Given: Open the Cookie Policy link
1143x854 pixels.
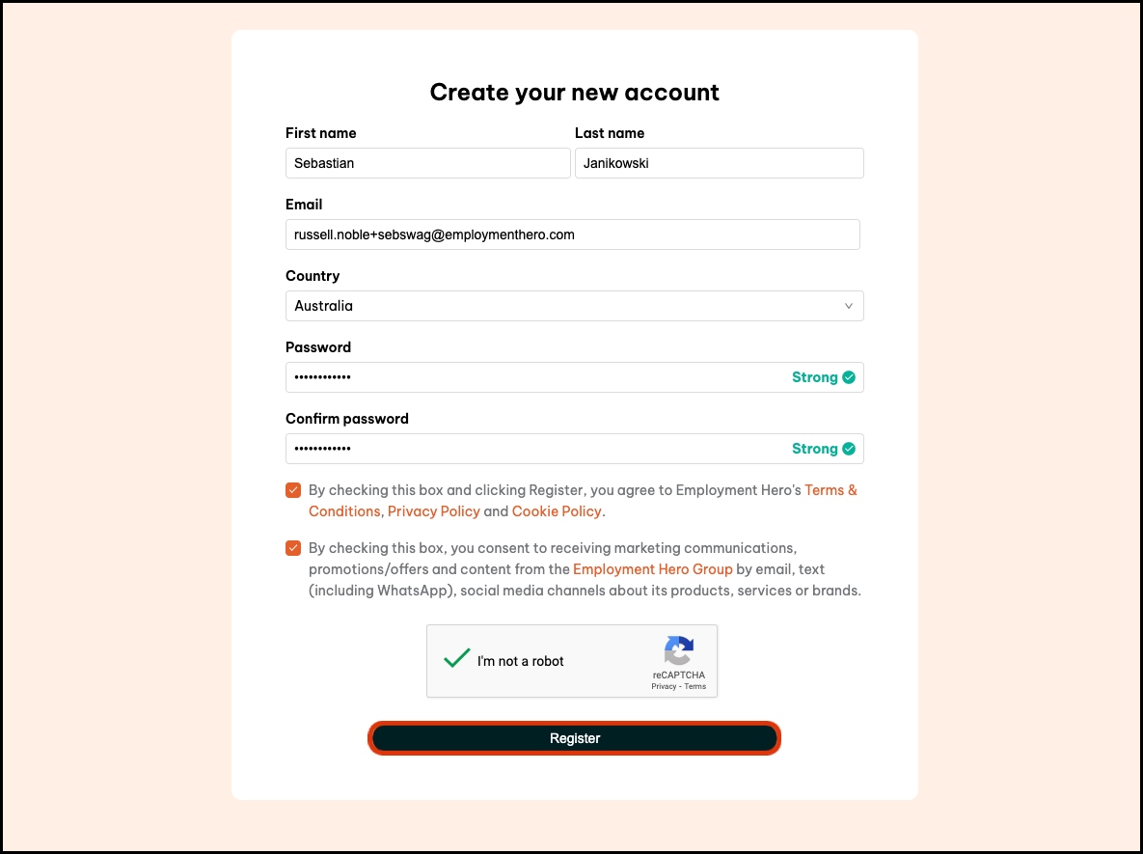Looking at the screenshot, I should pyautogui.click(x=557, y=511).
